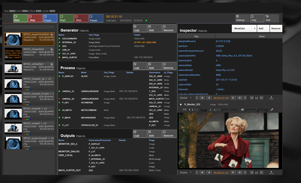Click the second blue Pause button
The width and height of the screenshot is (301, 183).
pyautogui.click(x=96, y=18)
